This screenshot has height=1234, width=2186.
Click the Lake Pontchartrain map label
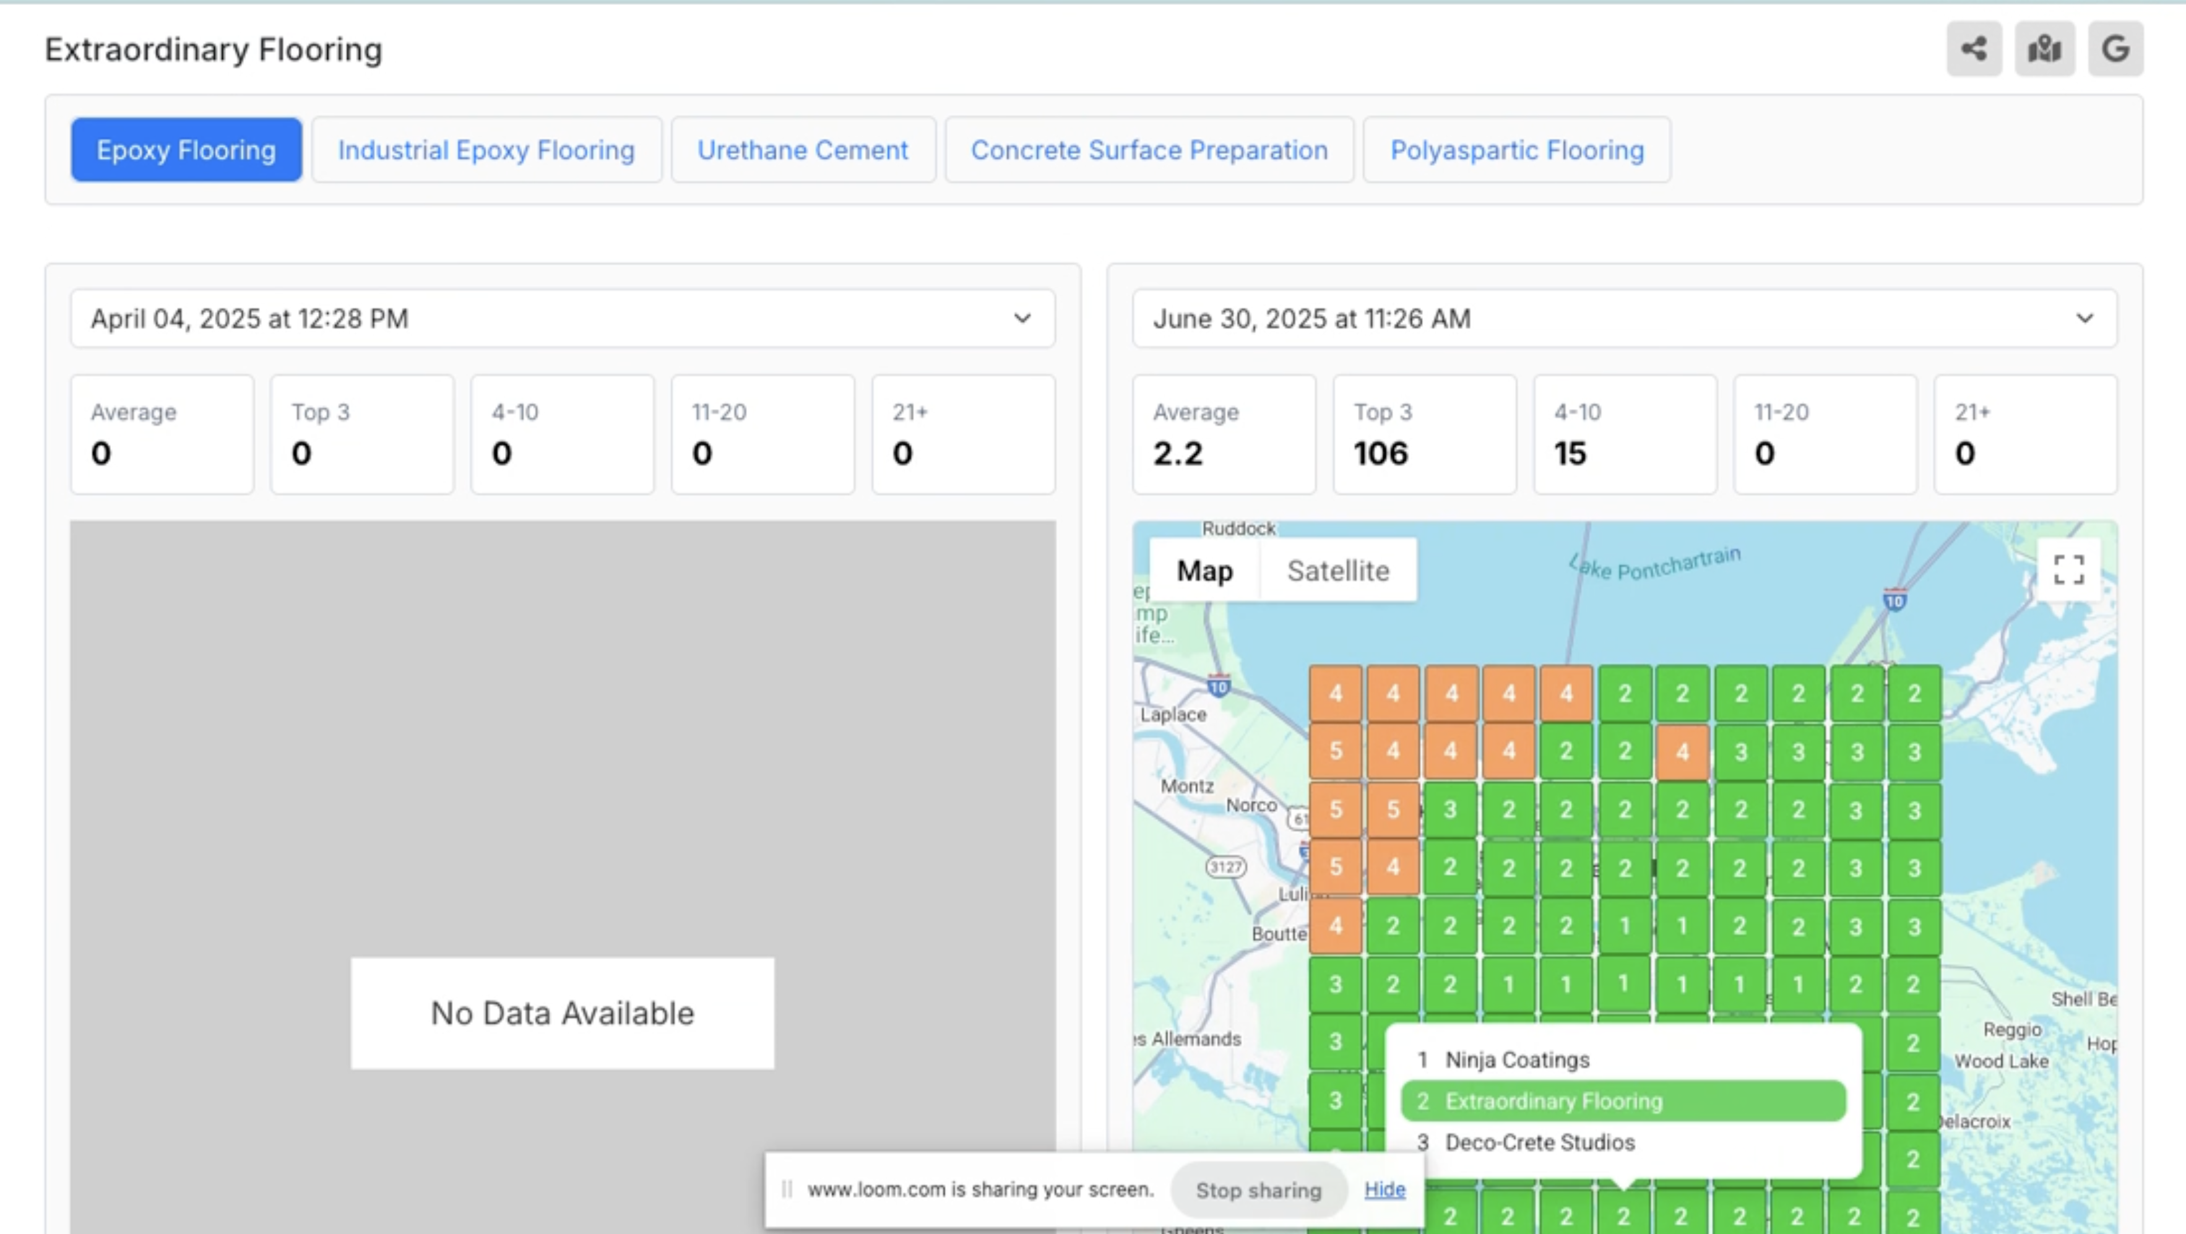tap(1655, 564)
